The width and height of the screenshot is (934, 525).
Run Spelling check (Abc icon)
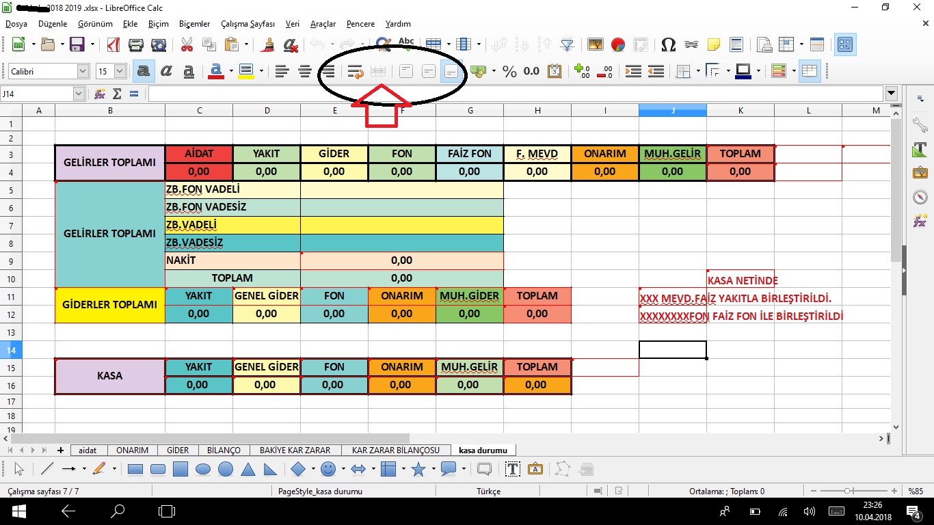(406, 44)
